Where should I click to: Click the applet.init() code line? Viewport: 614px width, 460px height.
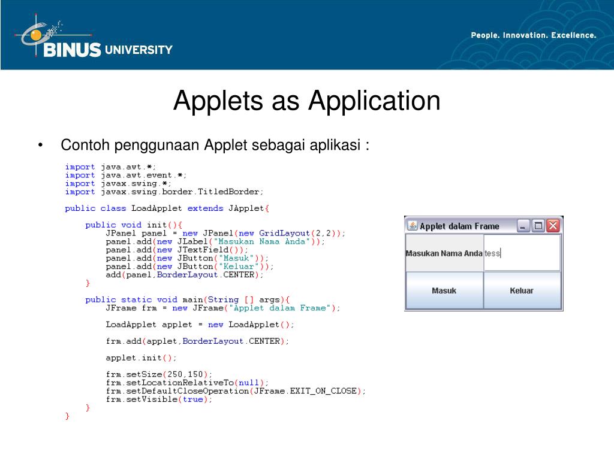coord(141,358)
